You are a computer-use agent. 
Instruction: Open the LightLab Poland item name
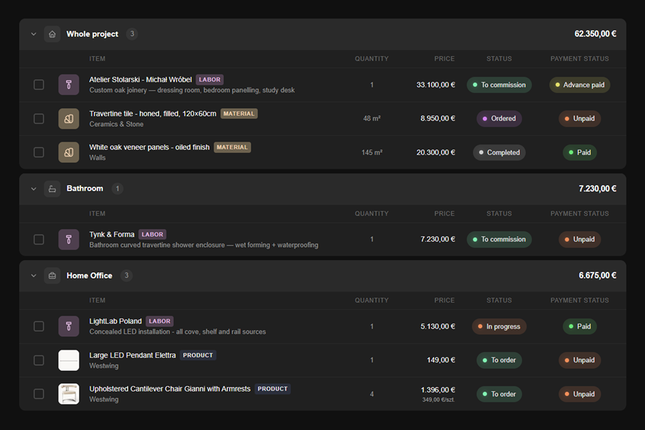click(116, 321)
